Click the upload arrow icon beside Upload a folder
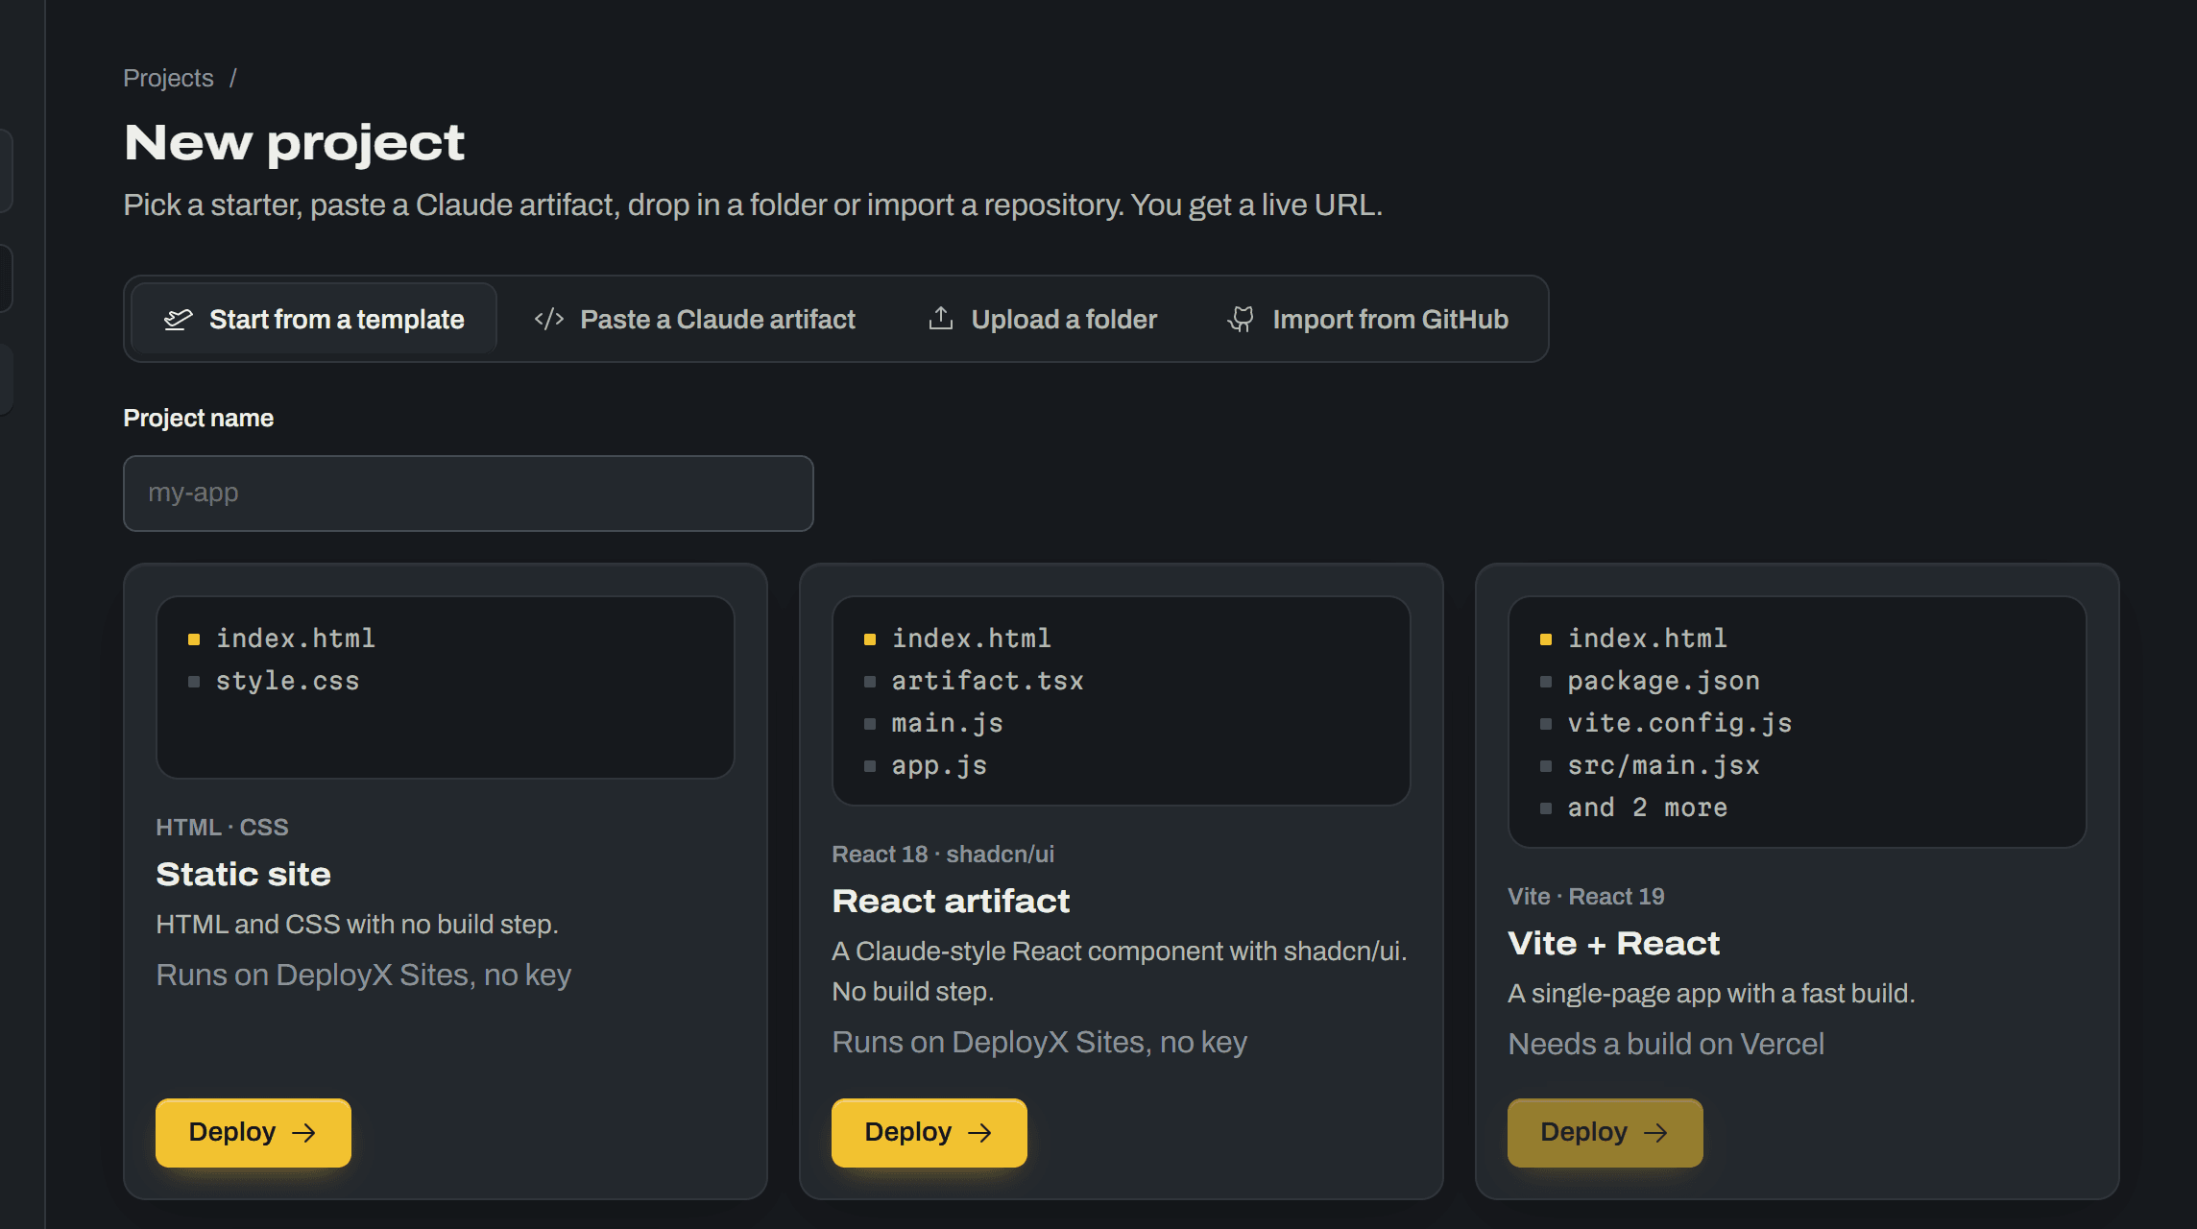The image size is (2197, 1229). (941, 319)
